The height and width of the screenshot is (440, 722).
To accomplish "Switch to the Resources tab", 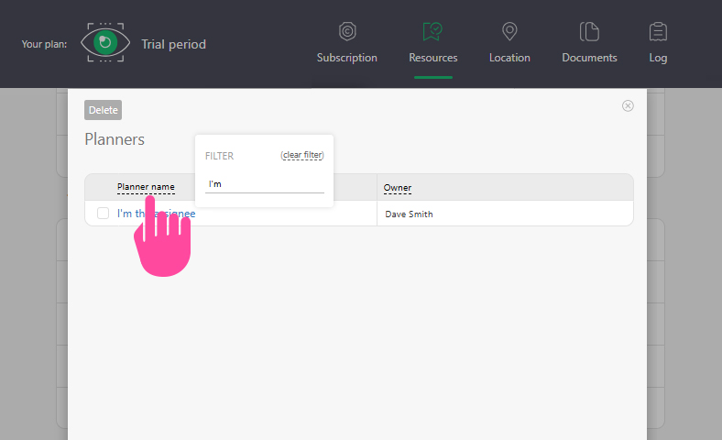I will [432, 43].
